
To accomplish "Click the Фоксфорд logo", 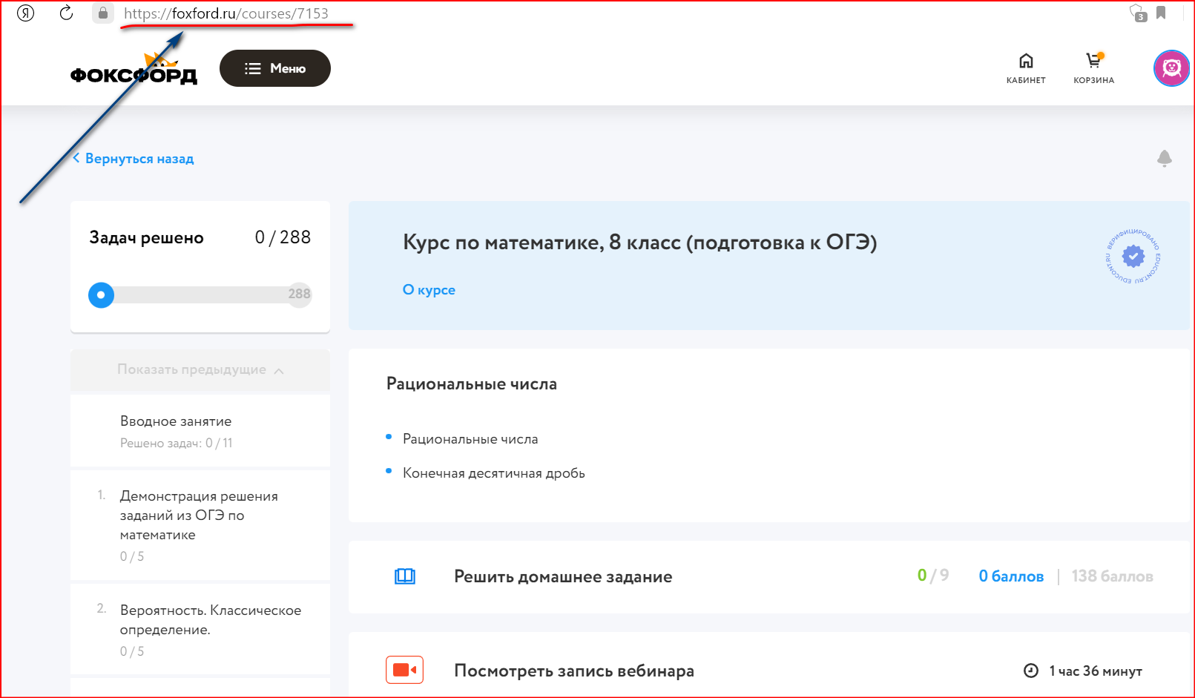I will [134, 73].
